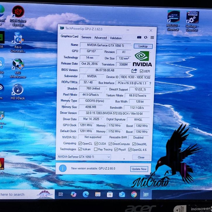Toggle the Ray Tracing checkbox

click(96, 150)
